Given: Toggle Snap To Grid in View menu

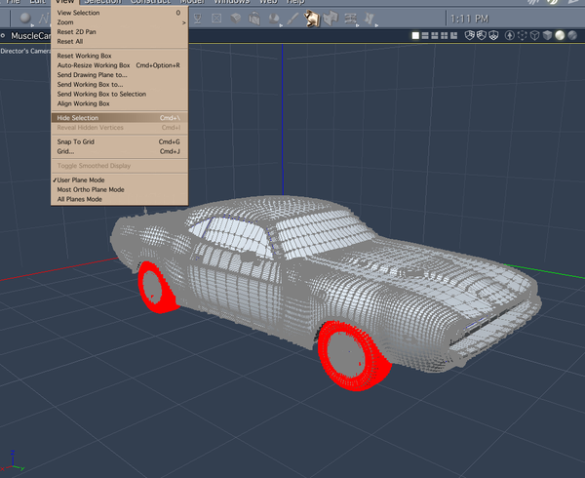Looking at the screenshot, I should (119, 141).
